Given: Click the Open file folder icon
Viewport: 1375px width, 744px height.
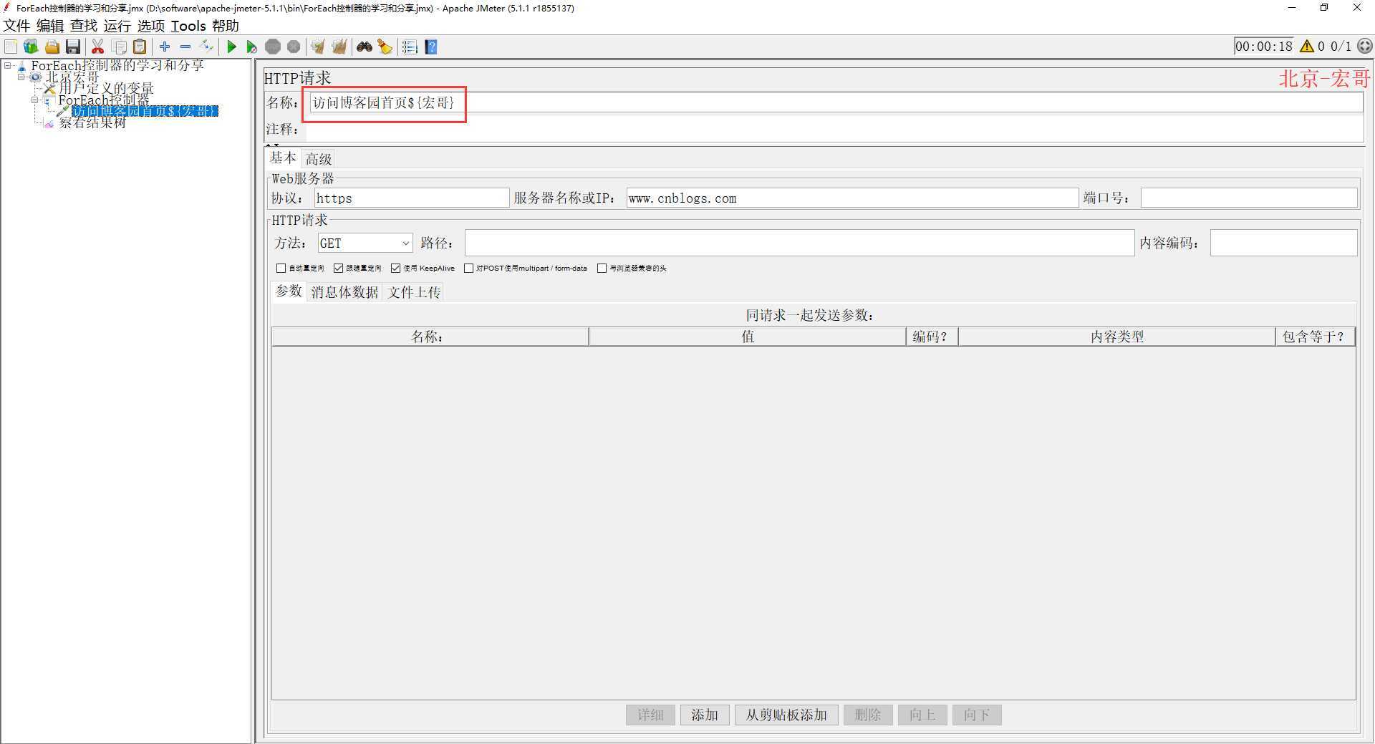Looking at the screenshot, I should (x=52, y=47).
